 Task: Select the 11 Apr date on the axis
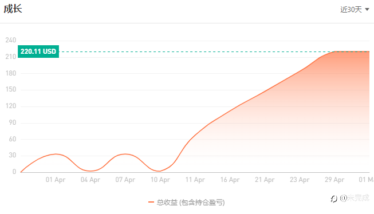pos(195,180)
